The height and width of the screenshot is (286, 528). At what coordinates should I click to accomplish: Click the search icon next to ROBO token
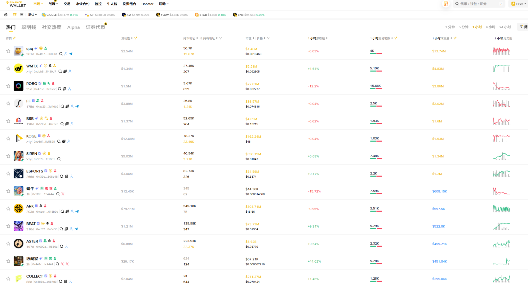pos(60,89)
